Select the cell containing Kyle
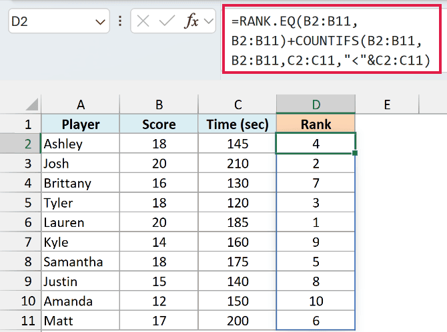Screen dimensions: 447x332 point(80,242)
